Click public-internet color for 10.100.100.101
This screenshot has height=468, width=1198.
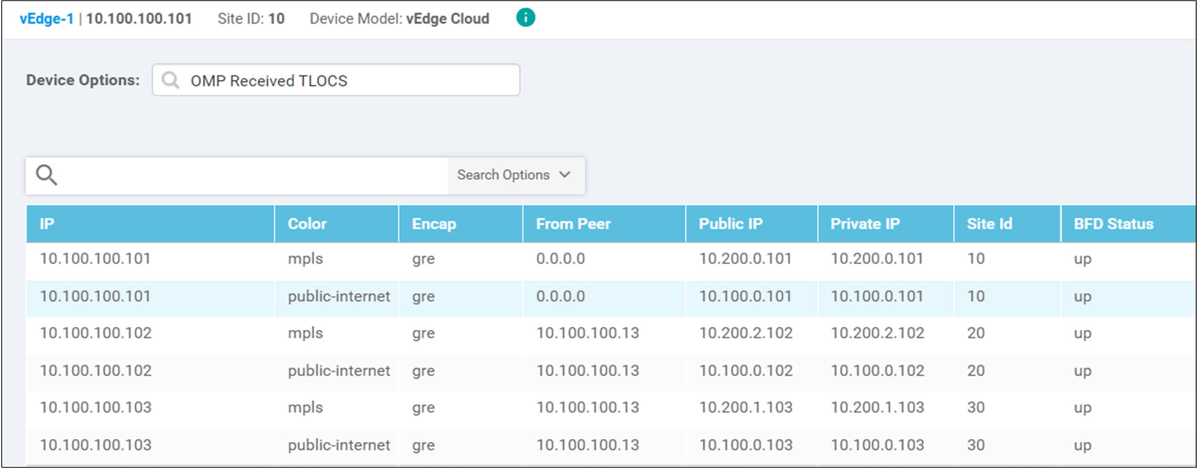(339, 297)
